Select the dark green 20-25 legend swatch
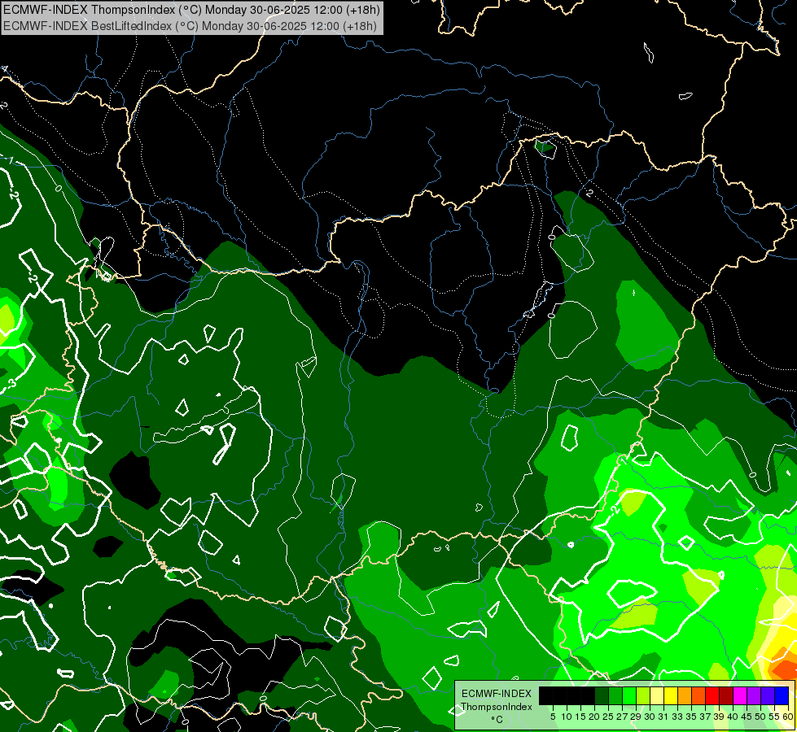 point(602,695)
